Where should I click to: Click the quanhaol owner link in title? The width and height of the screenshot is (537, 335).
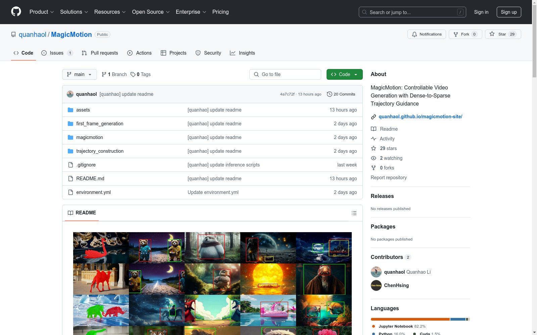[x=33, y=35]
